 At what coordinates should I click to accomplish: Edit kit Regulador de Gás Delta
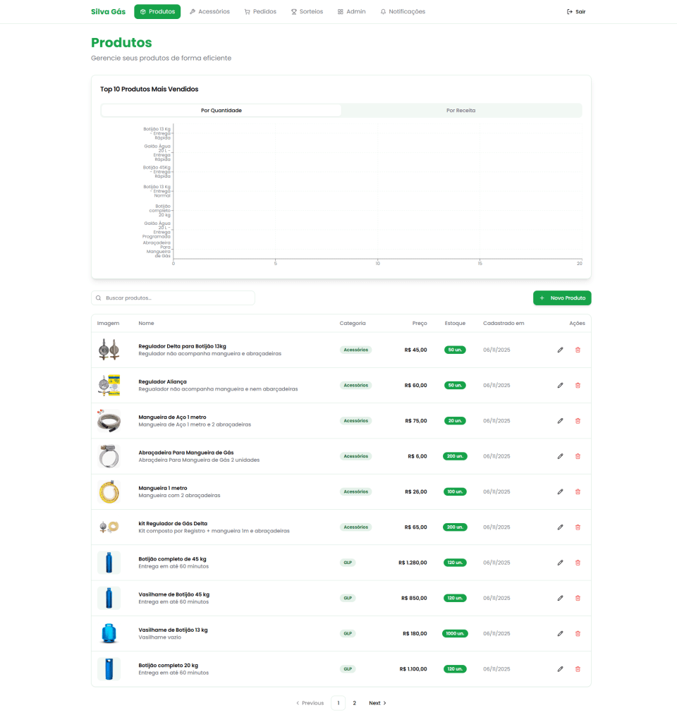pos(560,527)
